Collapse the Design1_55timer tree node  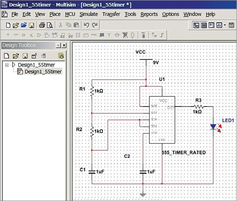point(7,65)
